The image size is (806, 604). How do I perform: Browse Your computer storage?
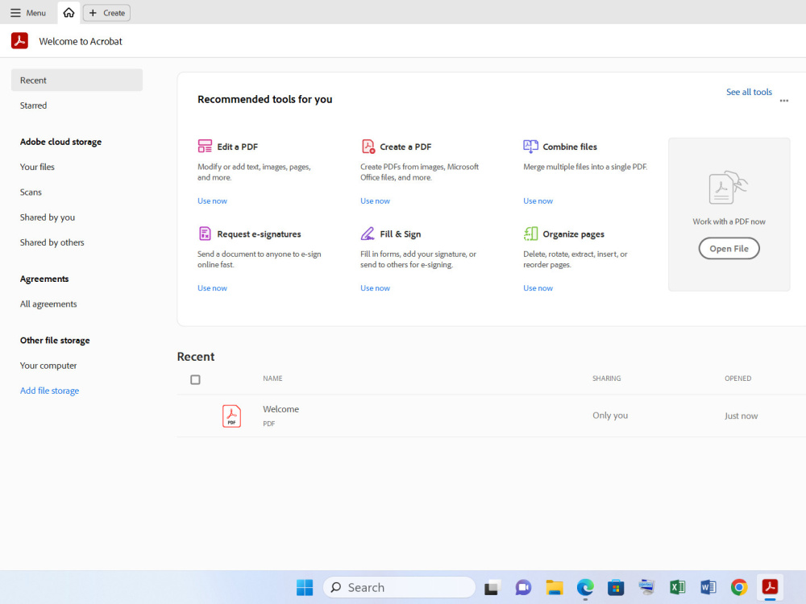pyautogui.click(x=48, y=366)
